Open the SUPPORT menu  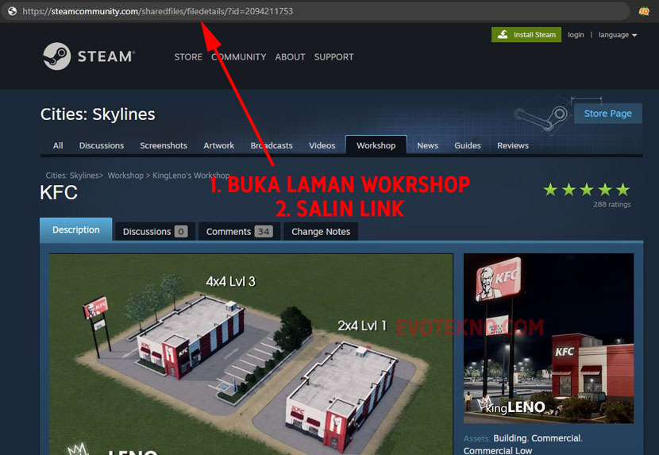[x=333, y=56]
